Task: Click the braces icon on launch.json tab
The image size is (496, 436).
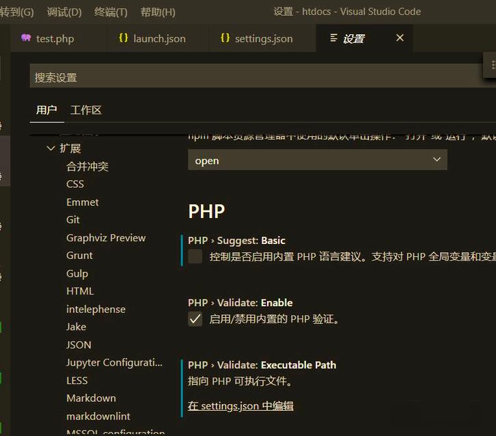Action: (x=124, y=38)
